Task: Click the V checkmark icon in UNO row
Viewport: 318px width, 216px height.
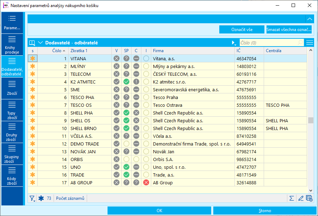Action: 116,167
